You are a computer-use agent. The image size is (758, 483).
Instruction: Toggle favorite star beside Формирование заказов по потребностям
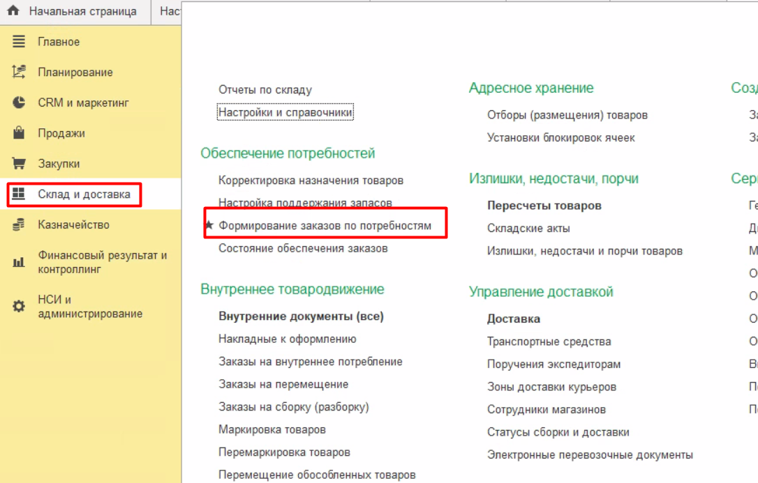point(209,226)
